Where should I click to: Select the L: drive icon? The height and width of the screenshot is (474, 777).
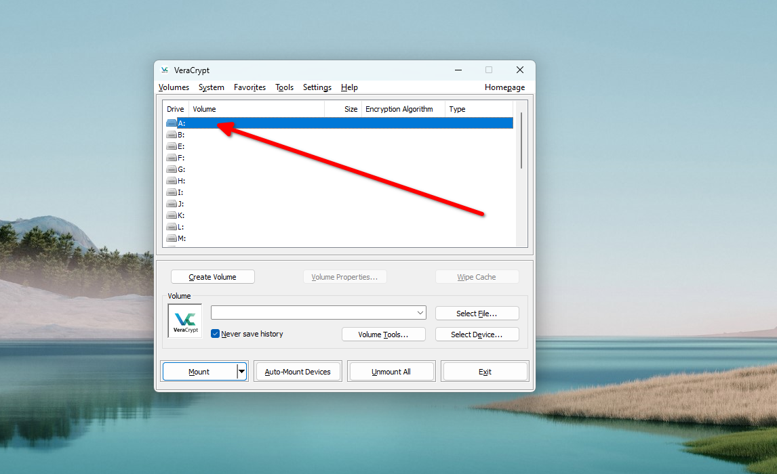tap(172, 227)
